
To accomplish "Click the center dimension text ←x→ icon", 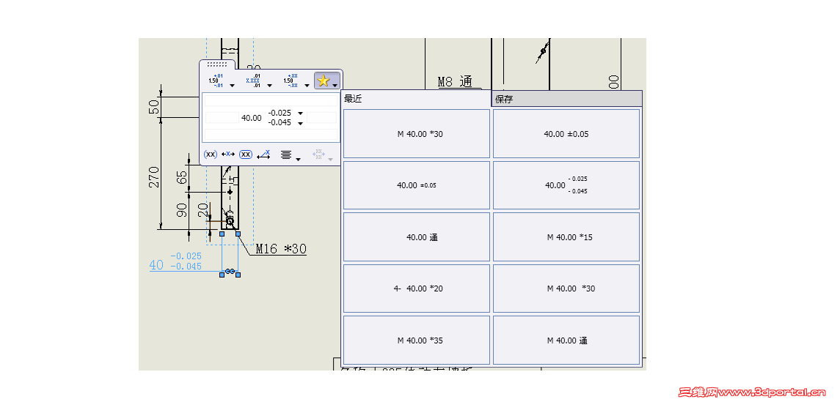I will pyautogui.click(x=228, y=154).
